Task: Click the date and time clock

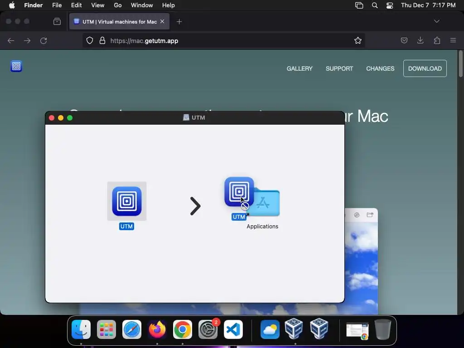Action: [x=428, y=5]
